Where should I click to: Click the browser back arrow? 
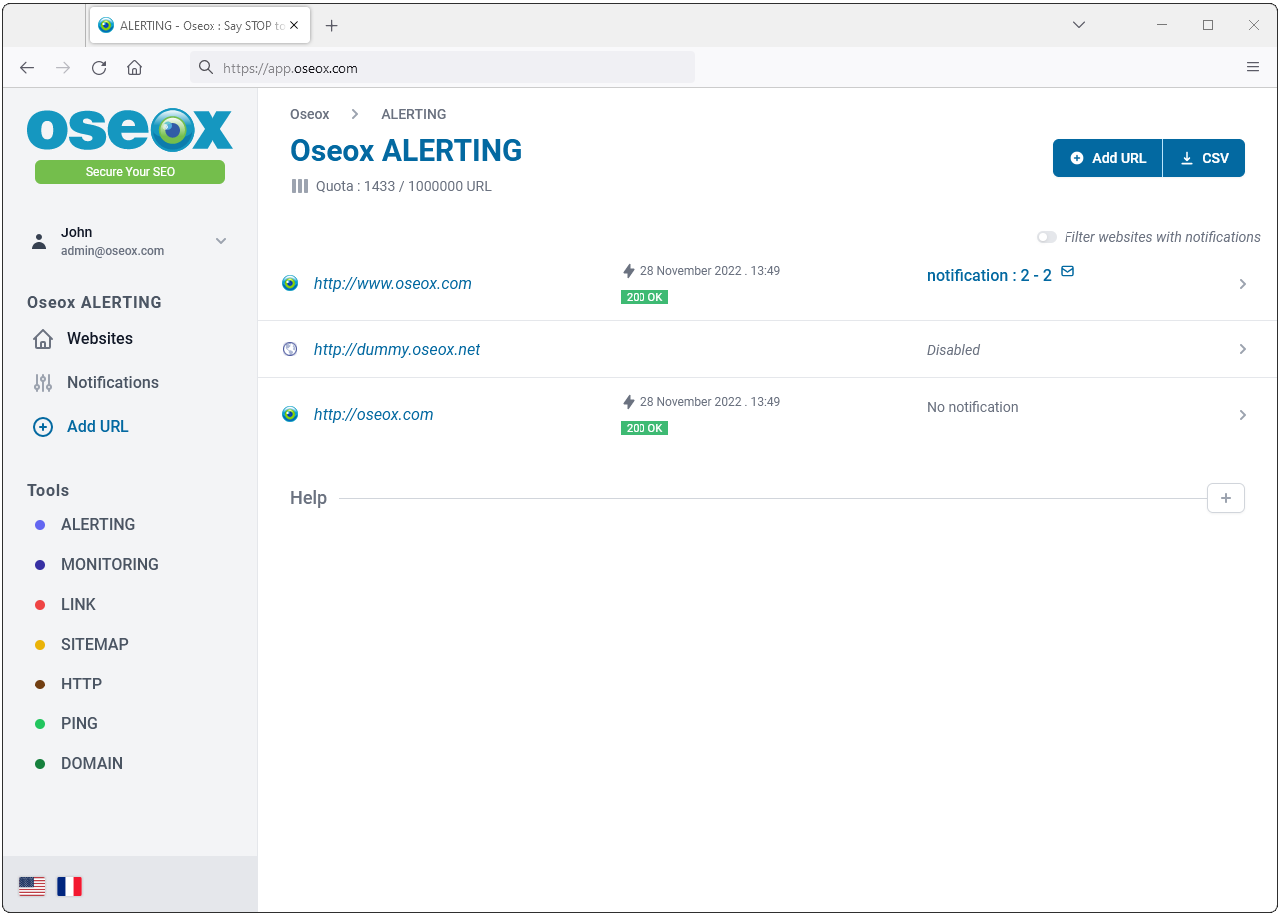27,68
